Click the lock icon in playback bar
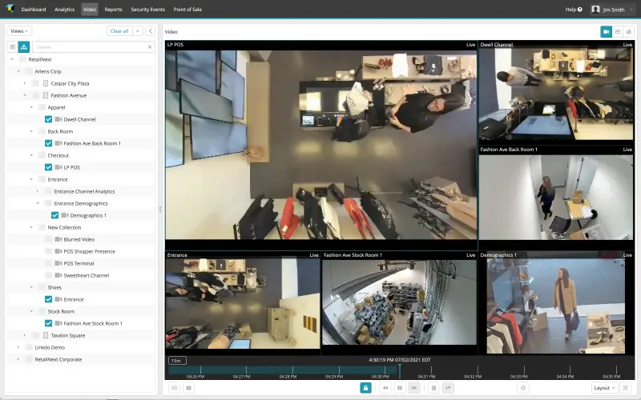 pos(365,388)
